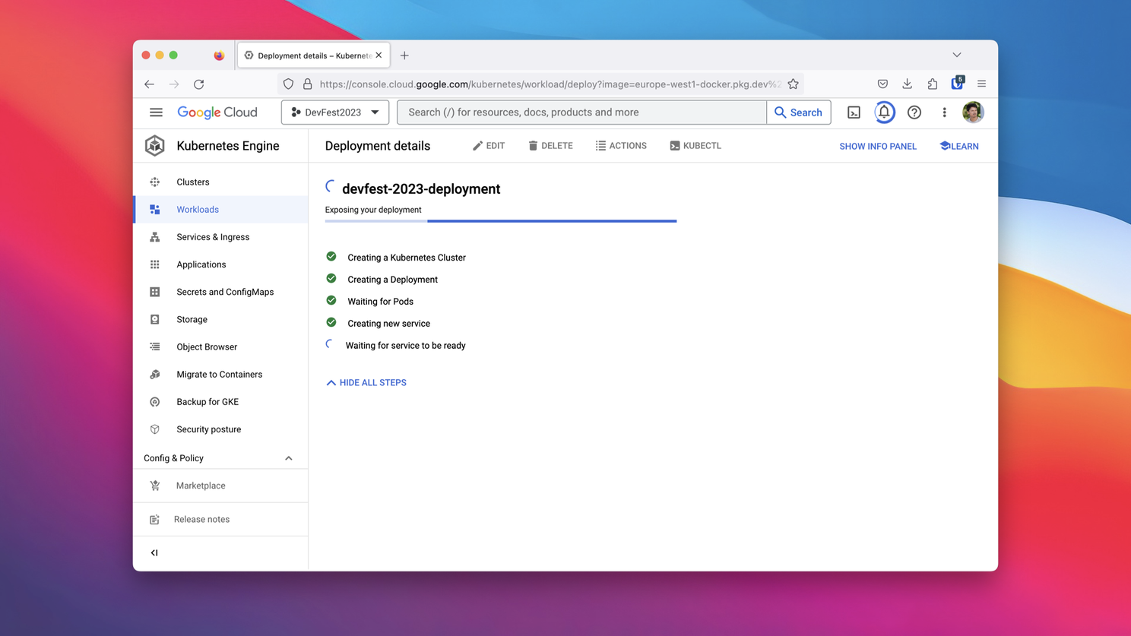
Task: Select the Deployment details browser tab
Action: click(314, 55)
